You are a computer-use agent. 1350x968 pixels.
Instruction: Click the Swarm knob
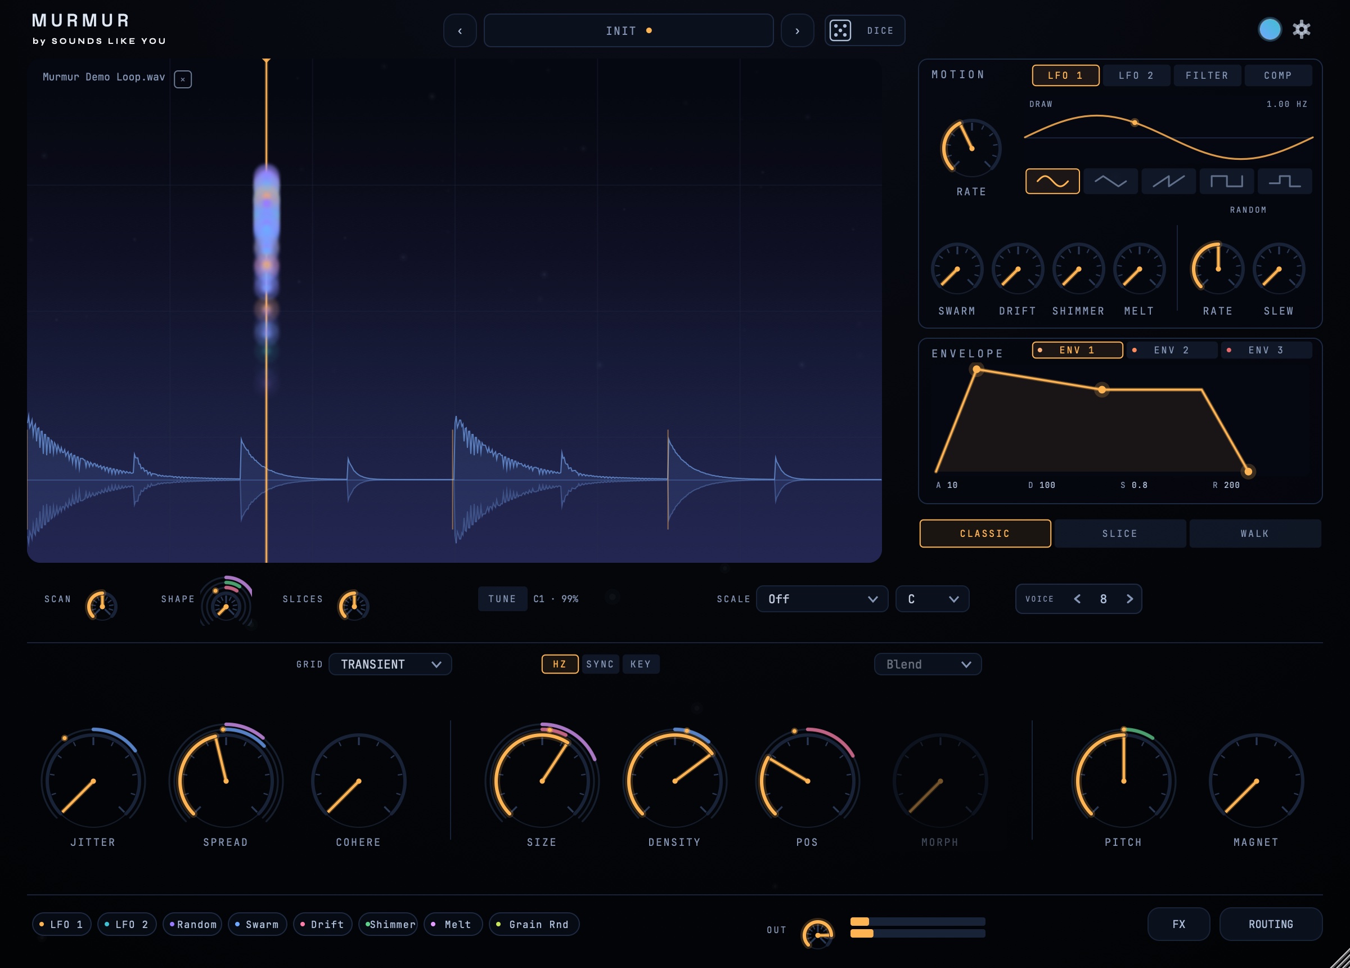coord(957,269)
